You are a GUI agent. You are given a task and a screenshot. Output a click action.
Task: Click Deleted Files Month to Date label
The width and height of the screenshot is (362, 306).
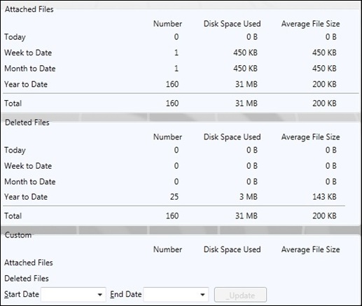pos(30,181)
